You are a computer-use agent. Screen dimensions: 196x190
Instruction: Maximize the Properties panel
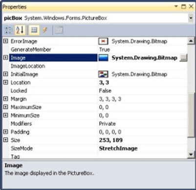pyautogui.click(x=184, y=7)
